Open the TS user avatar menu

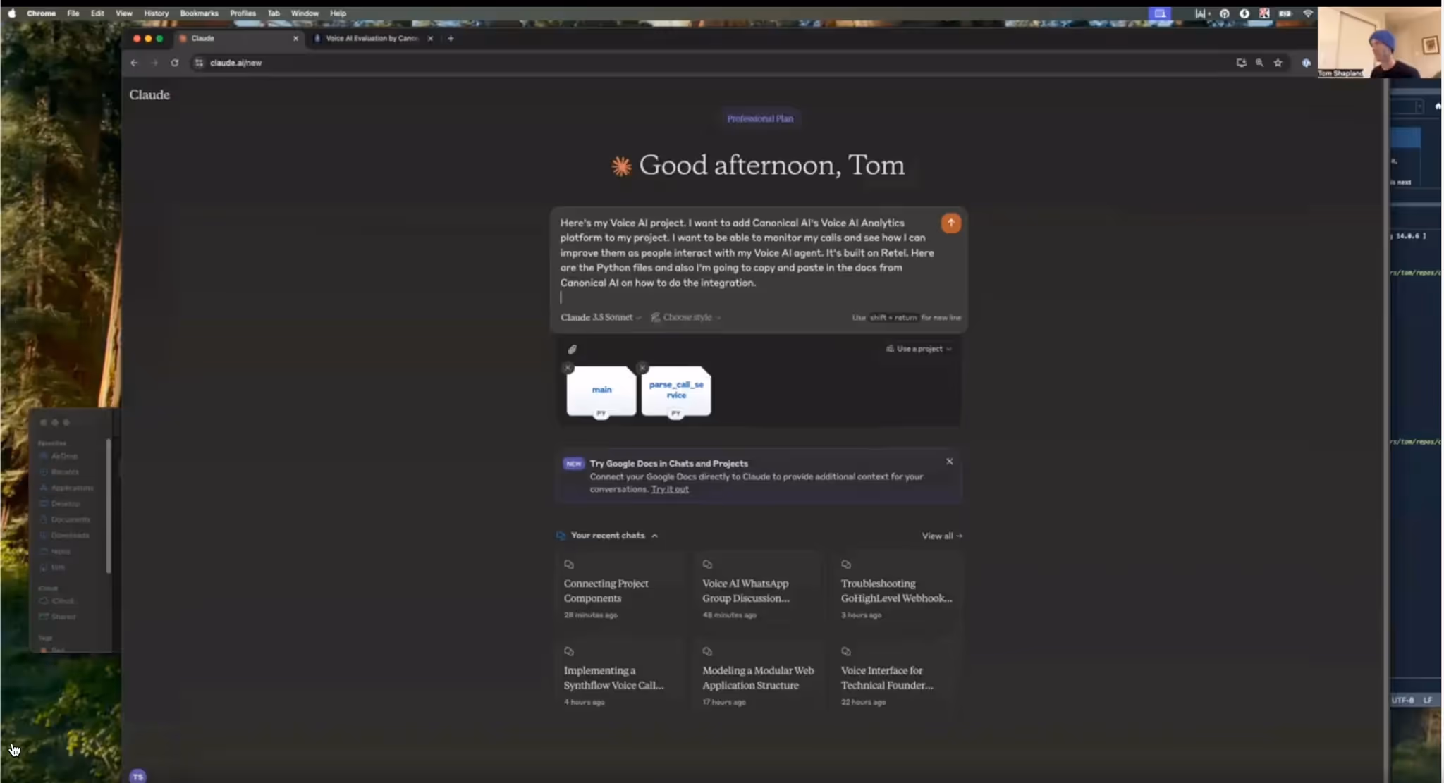pos(137,776)
